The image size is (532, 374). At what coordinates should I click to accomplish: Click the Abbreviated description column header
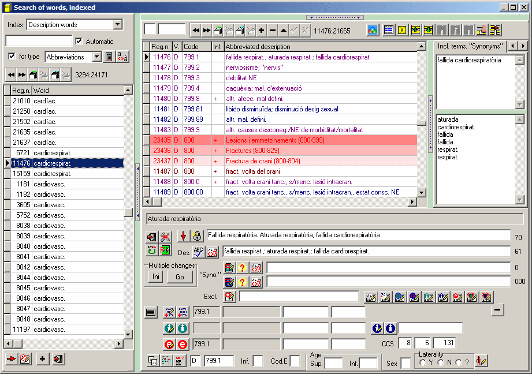(x=320, y=46)
